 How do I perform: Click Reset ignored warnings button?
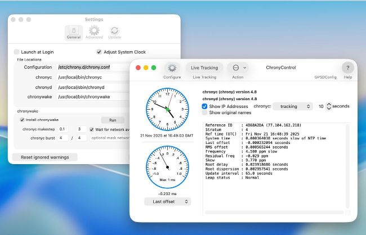pos(45,157)
